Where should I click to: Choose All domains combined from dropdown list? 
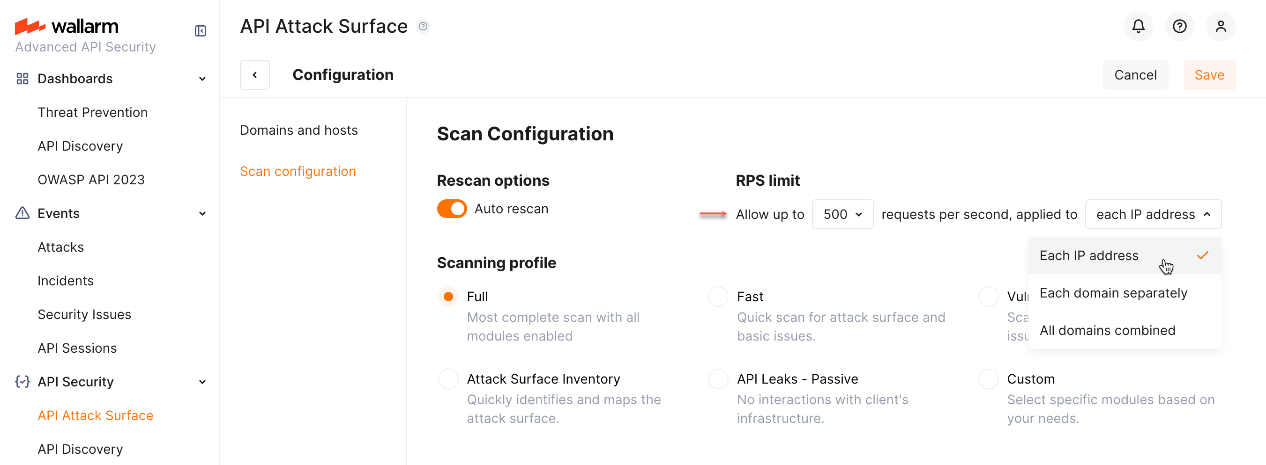(1107, 330)
